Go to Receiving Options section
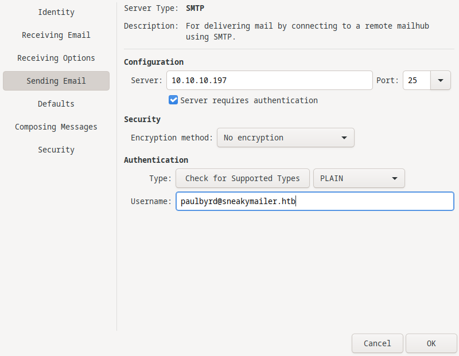459x356 pixels. point(56,58)
